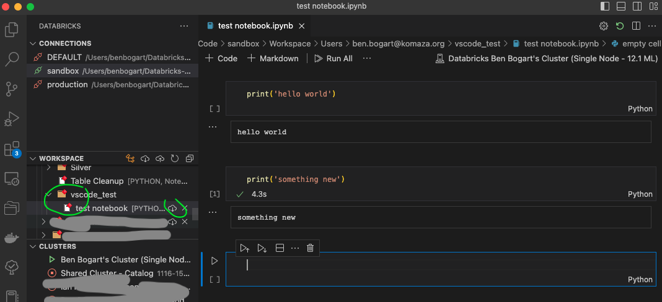Image resolution: width=662 pixels, height=302 pixels.
Task: Delete the active cell with trash icon
Action: tap(311, 248)
